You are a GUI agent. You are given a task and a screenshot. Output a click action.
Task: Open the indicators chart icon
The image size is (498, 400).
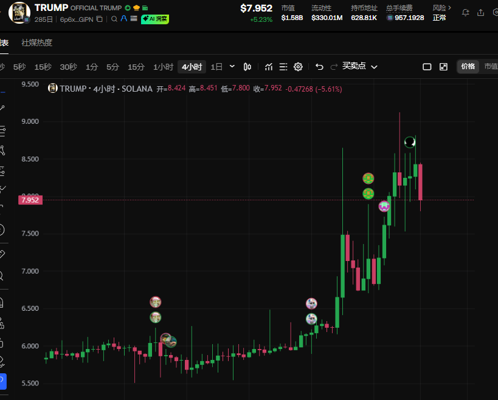(x=269, y=67)
